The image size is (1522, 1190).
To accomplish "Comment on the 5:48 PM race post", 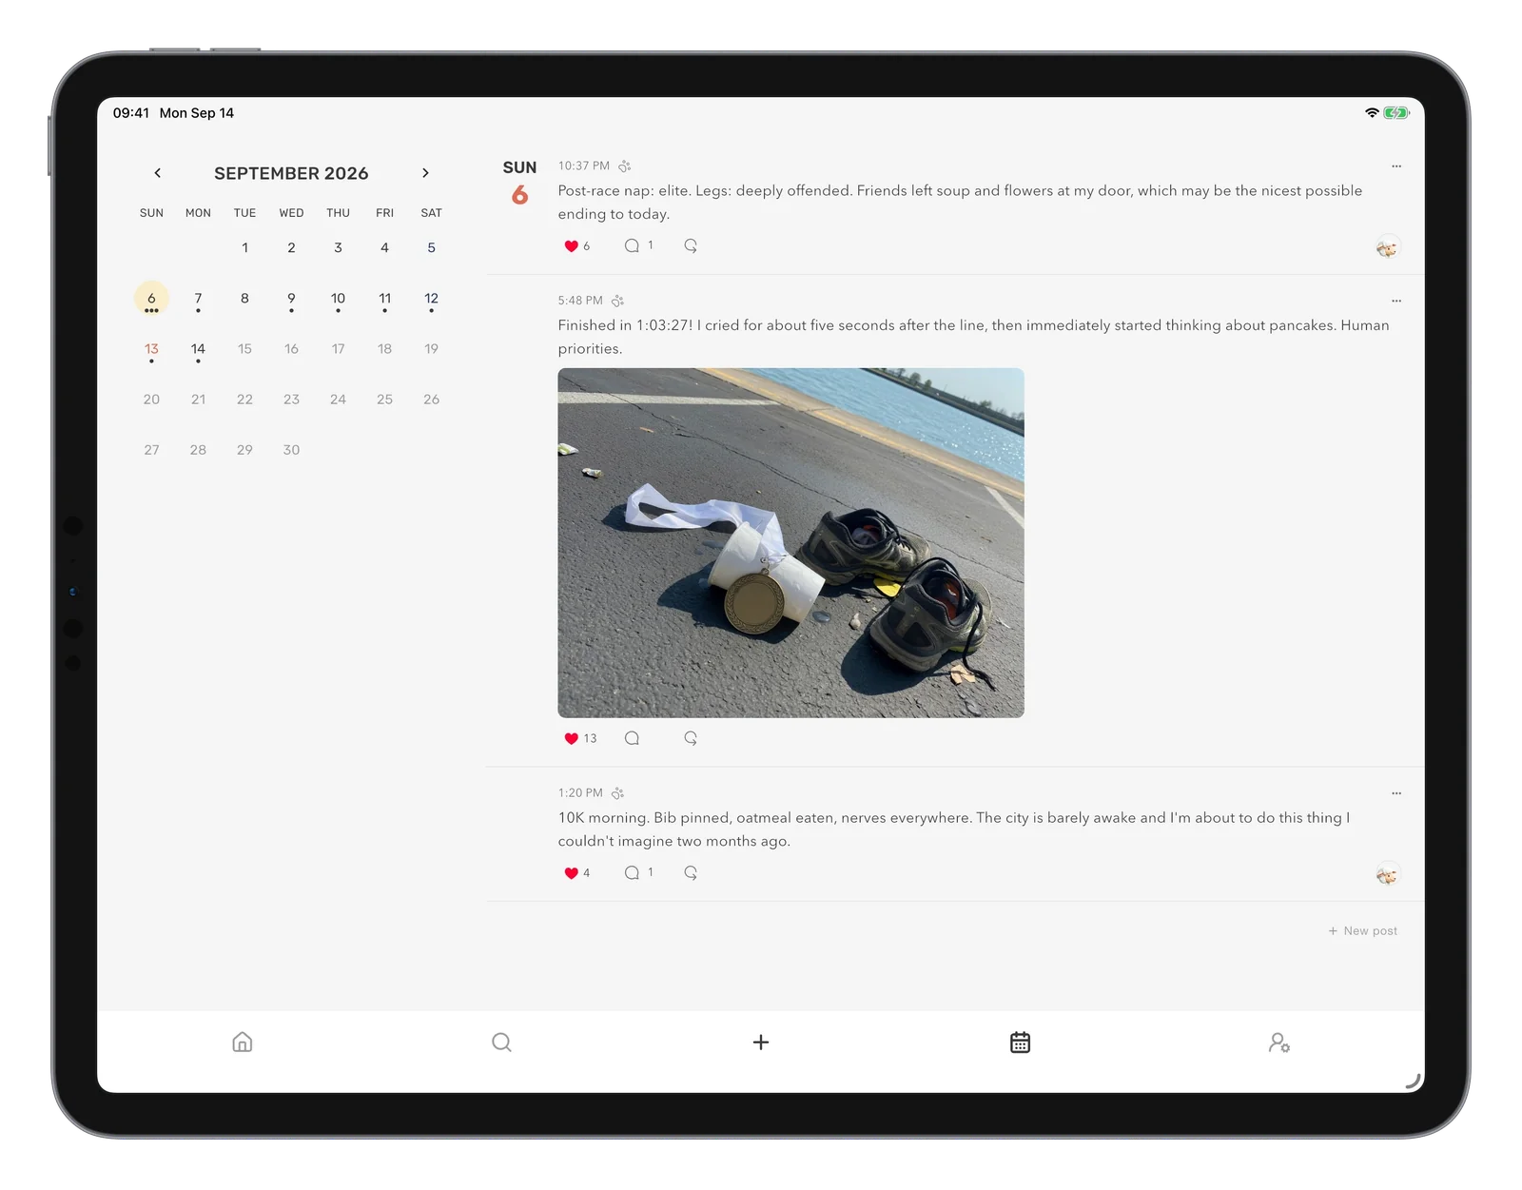I will tap(632, 738).
